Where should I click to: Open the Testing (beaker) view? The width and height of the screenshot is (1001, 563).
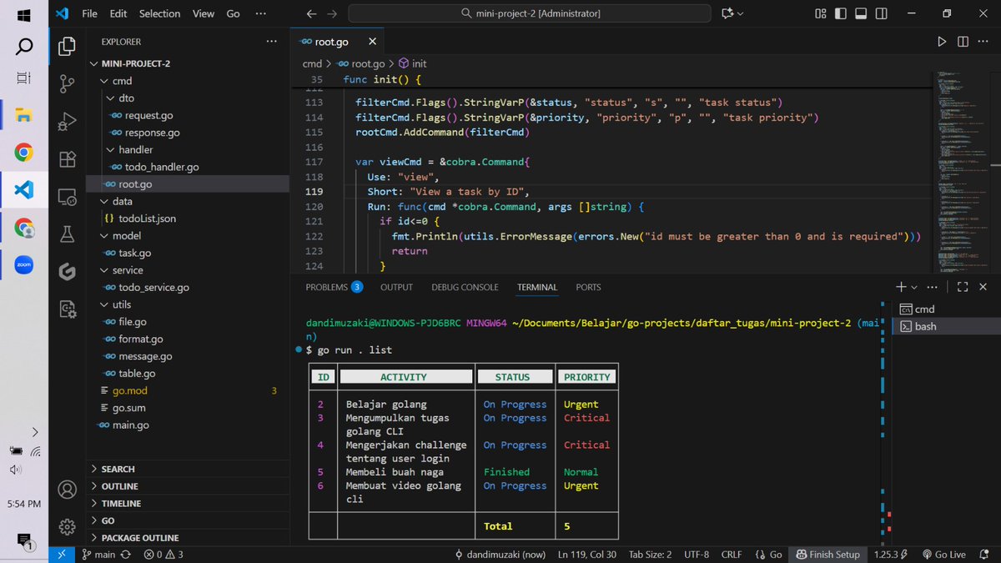[x=67, y=234]
